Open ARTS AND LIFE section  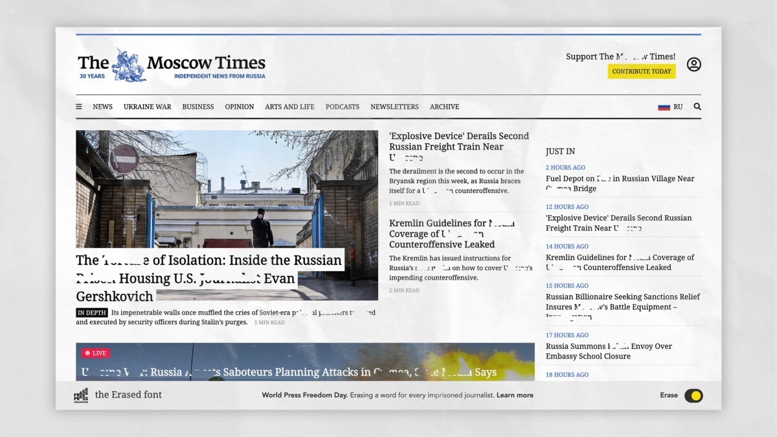289,107
